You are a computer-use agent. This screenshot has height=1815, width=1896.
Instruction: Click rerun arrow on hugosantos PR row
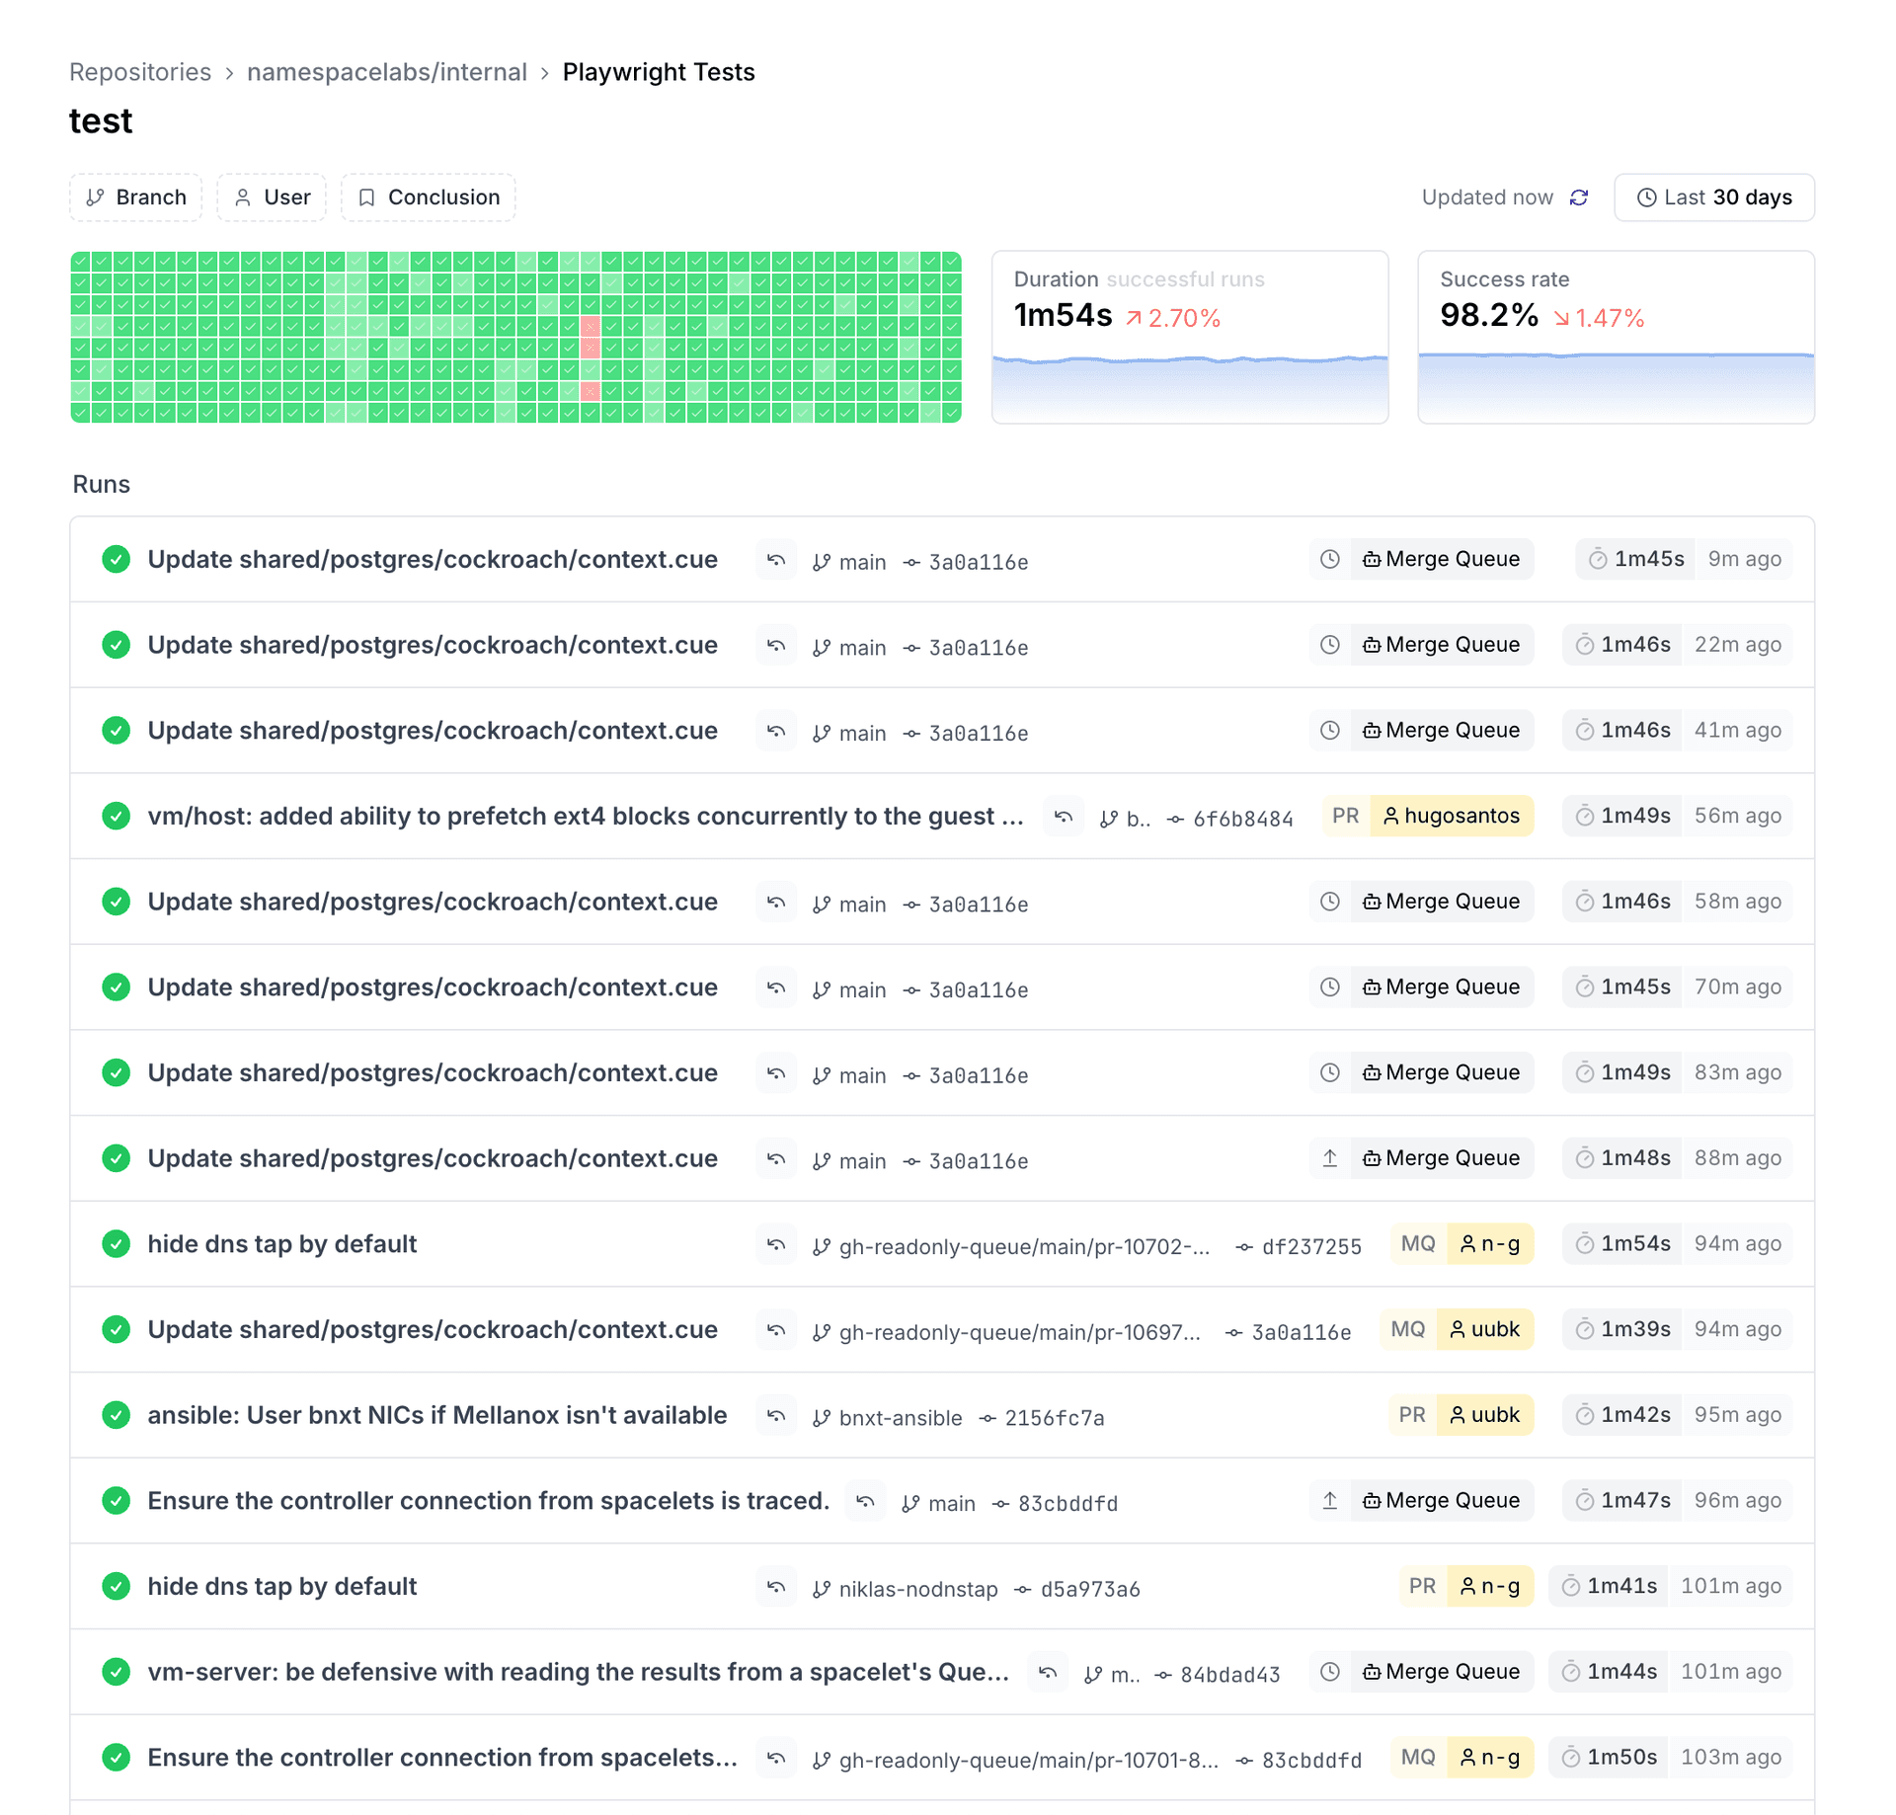coord(1064,817)
